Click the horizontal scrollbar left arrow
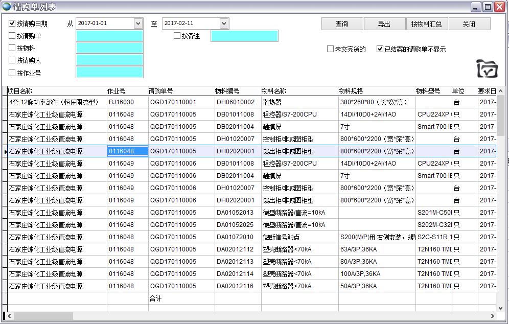The image size is (509, 324). (9, 316)
